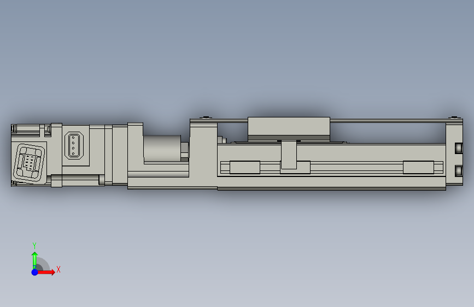This screenshot has width=474, height=307.
Task: Click the blue Z axis ball of the triad
Action: pyautogui.click(x=35, y=272)
